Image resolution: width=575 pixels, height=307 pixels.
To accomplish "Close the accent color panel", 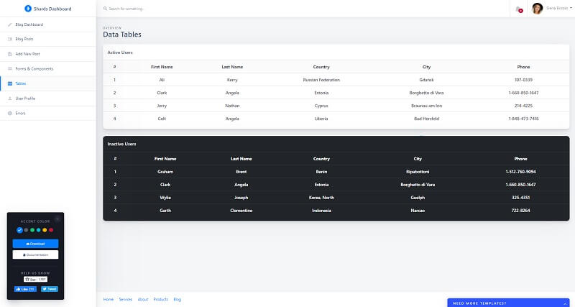I will pyautogui.click(x=57, y=219).
